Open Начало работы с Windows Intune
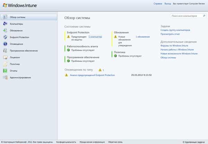This screenshot has height=144, width=208. pyautogui.click(x=177, y=50)
